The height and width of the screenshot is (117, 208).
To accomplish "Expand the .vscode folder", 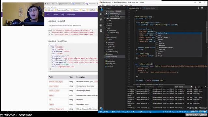I will point(114,23).
